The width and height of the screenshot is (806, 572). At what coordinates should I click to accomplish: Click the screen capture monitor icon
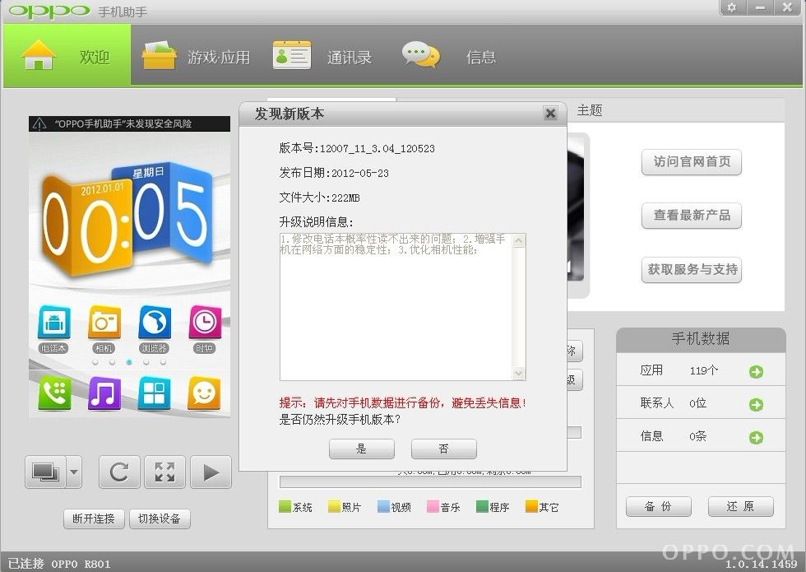pos(45,472)
